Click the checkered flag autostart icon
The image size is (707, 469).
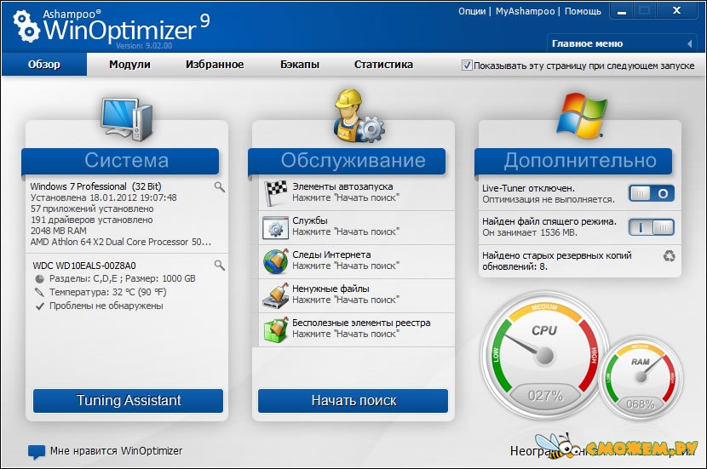(x=275, y=193)
